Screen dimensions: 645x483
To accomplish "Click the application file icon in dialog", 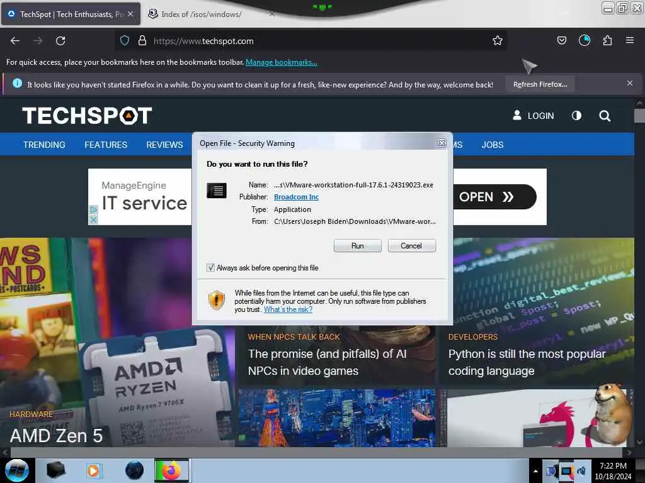I will 217,191.
